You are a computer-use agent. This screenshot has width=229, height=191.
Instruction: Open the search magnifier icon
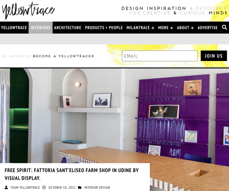click(224, 27)
